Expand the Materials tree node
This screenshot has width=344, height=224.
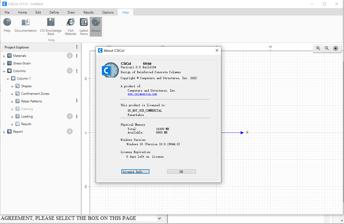tap(4, 56)
